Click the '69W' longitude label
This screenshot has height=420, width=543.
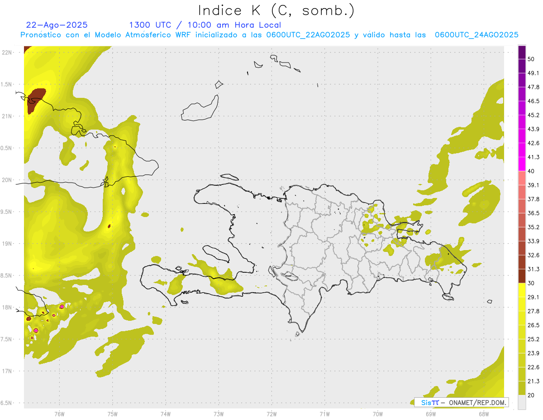[x=430, y=414]
